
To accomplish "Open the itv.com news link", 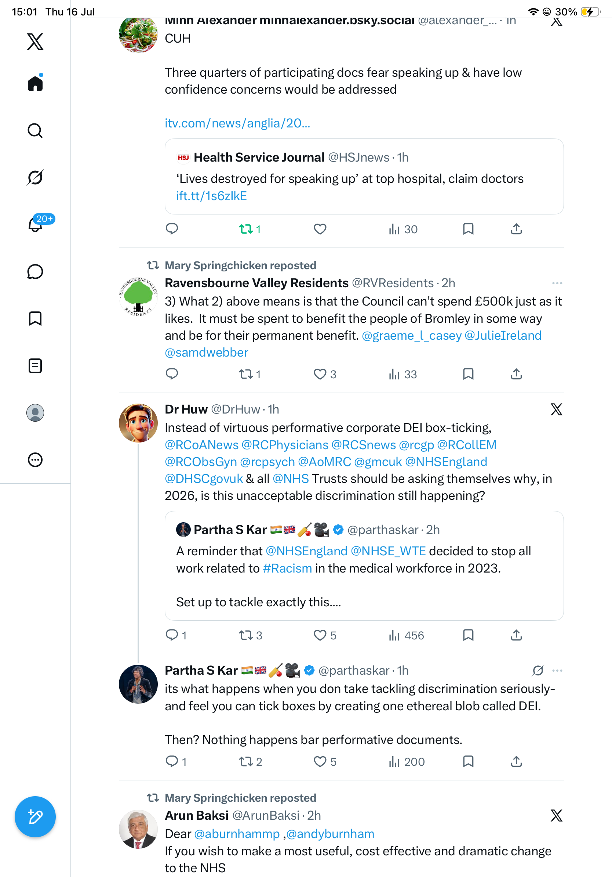I will pyautogui.click(x=237, y=123).
